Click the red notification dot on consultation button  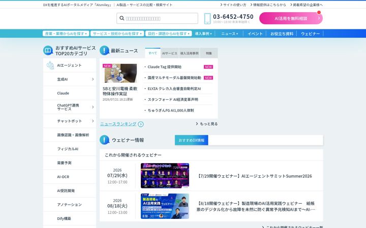319,12
